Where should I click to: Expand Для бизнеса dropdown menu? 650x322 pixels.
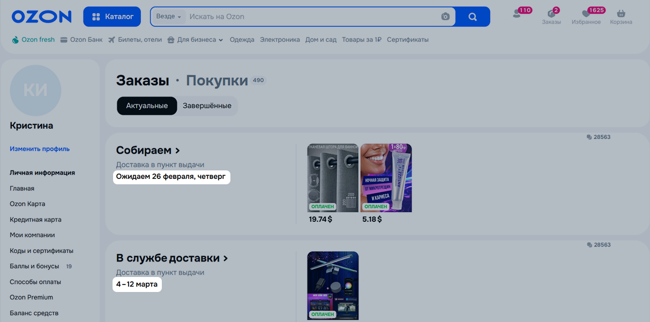[195, 40]
